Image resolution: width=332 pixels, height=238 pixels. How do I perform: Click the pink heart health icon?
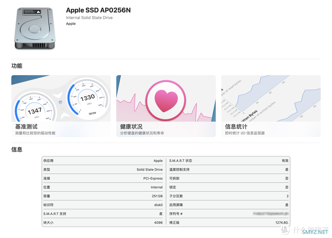point(166,100)
